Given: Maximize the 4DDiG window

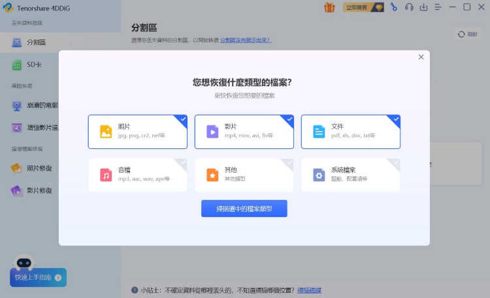Looking at the screenshot, I should tap(467, 7).
